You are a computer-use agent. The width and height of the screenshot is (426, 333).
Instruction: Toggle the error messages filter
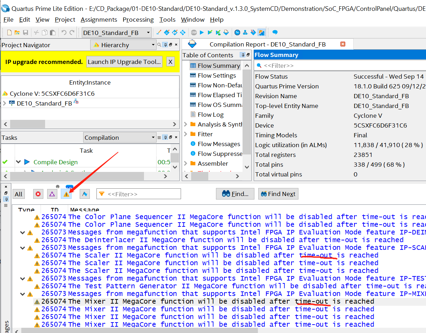(x=38, y=194)
